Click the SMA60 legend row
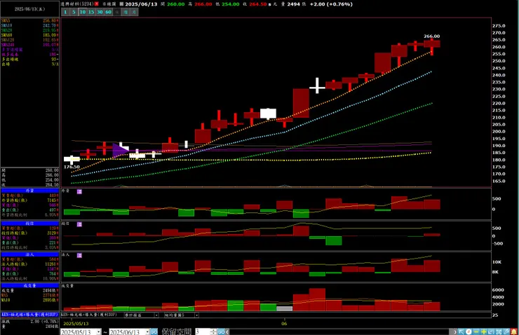This screenshot has height=335, width=519. pos(29,35)
